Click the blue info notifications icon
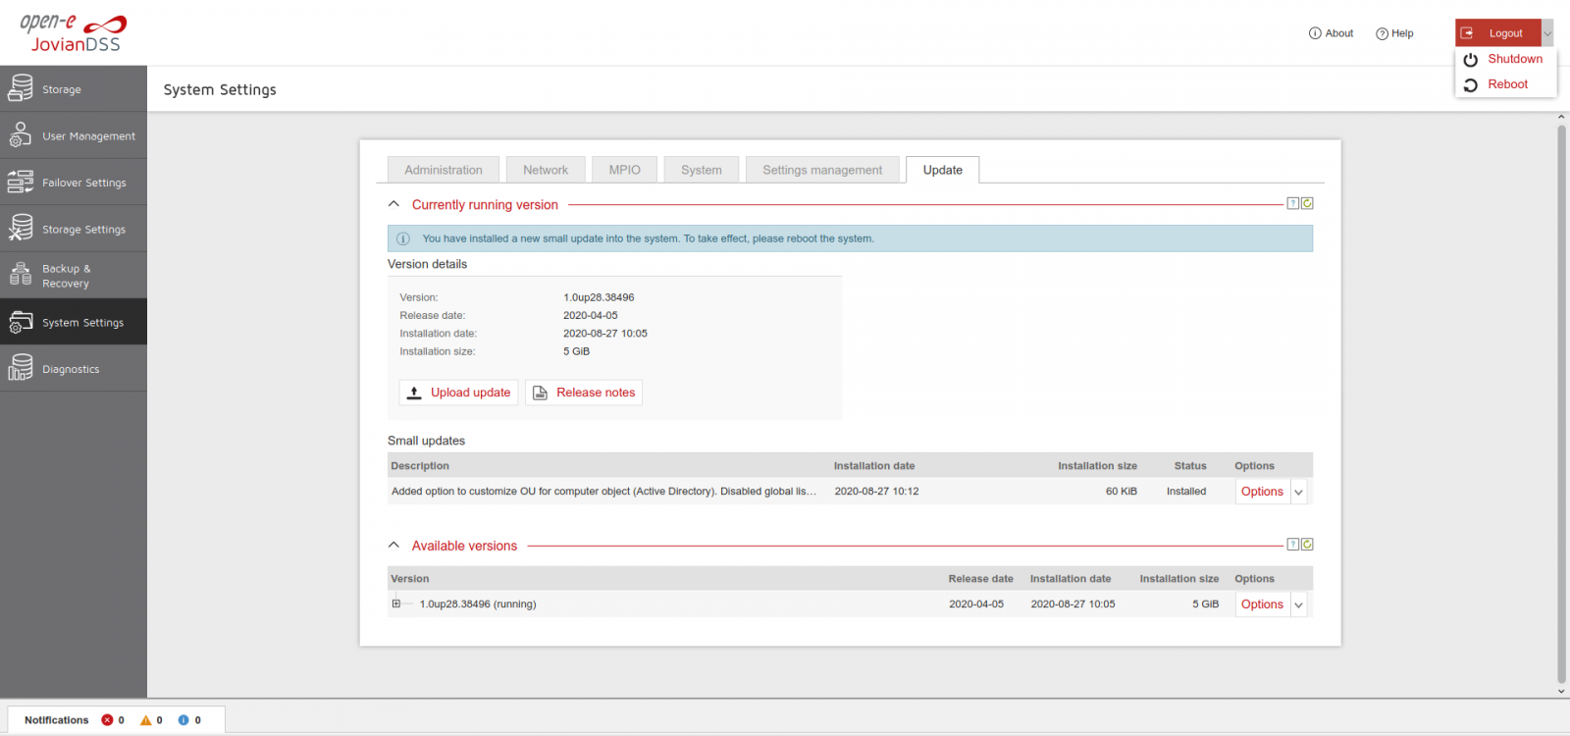The image size is (1570, 736). point(183,720)
